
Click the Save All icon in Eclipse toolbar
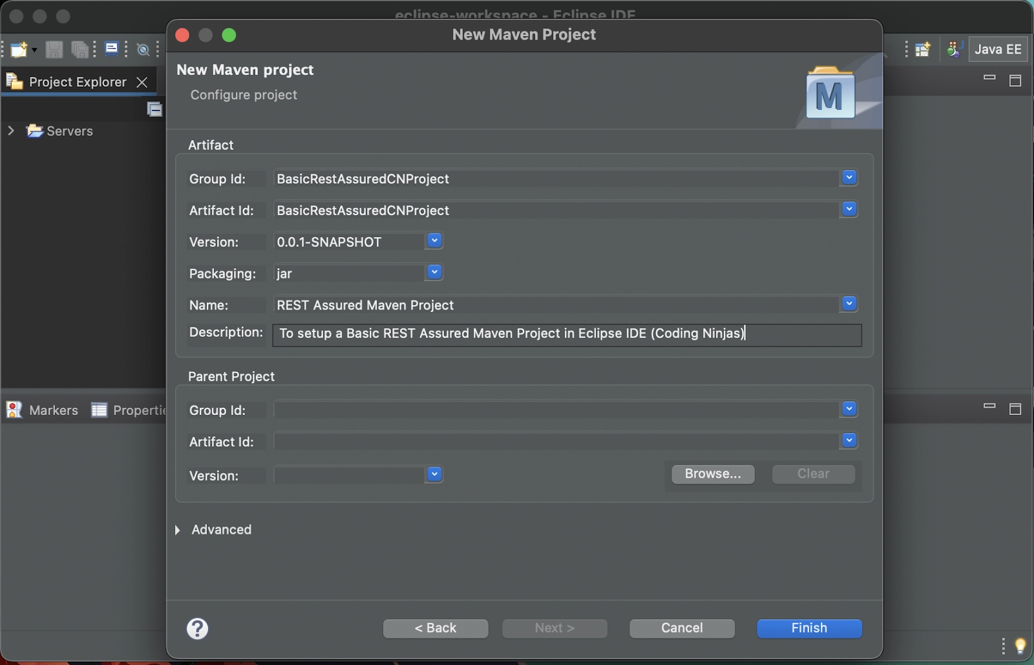[x=80, y=50]
